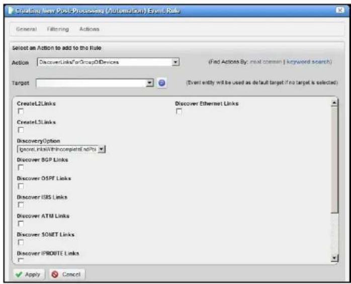
Task: Click the Apply button
Action: tap(29, 274)
